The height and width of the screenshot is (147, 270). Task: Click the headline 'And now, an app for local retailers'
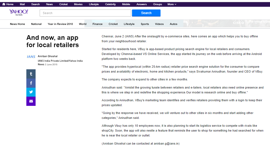[x=52, y=41]
